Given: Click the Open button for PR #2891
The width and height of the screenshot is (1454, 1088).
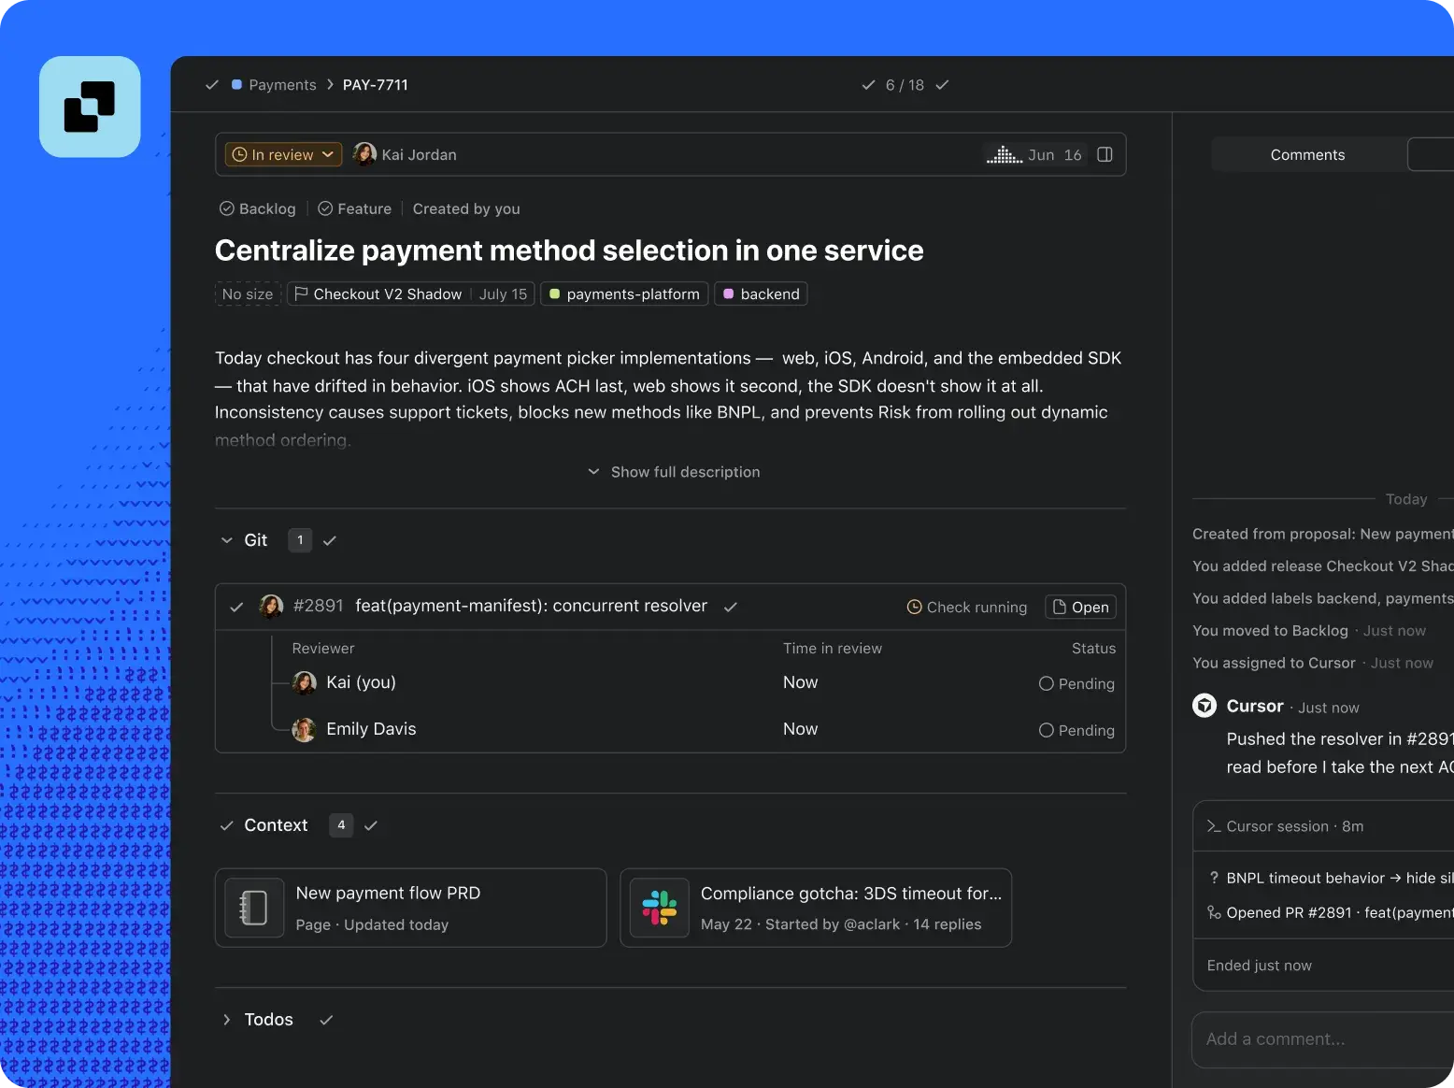Looking at the screenshot, I should [x=1080, y=607].
